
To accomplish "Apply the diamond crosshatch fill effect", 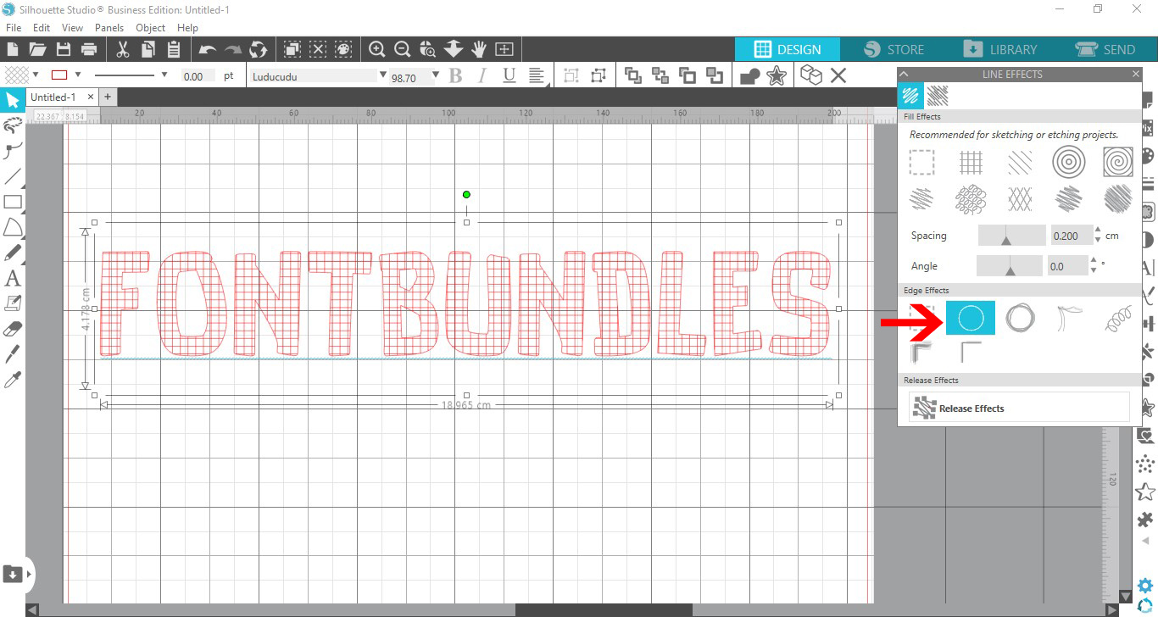I will (x=1020, y=199).
